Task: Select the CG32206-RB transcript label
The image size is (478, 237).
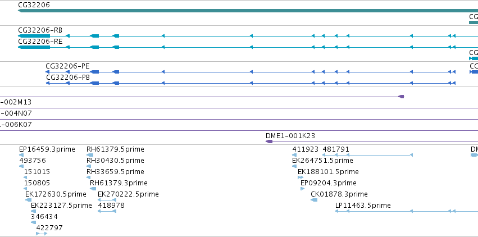Action: click(x=40, y=30)
